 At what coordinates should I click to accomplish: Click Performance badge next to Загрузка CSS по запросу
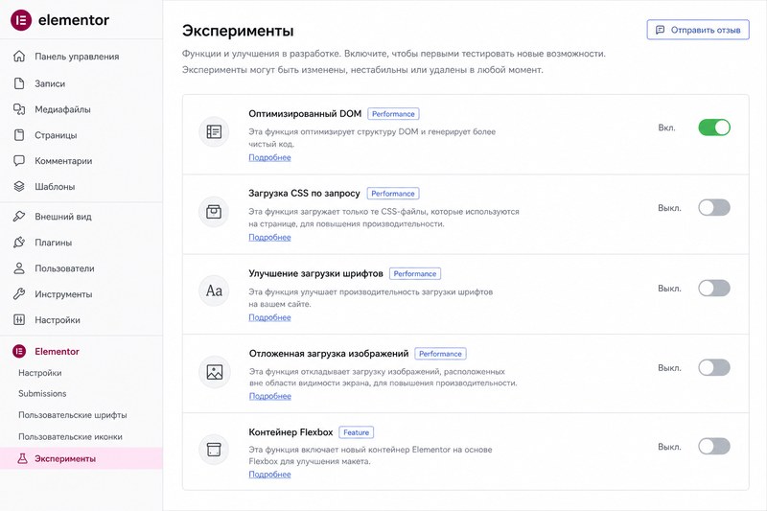pos(393,194)
